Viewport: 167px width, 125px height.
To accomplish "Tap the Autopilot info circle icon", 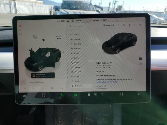I will point(105,86).
